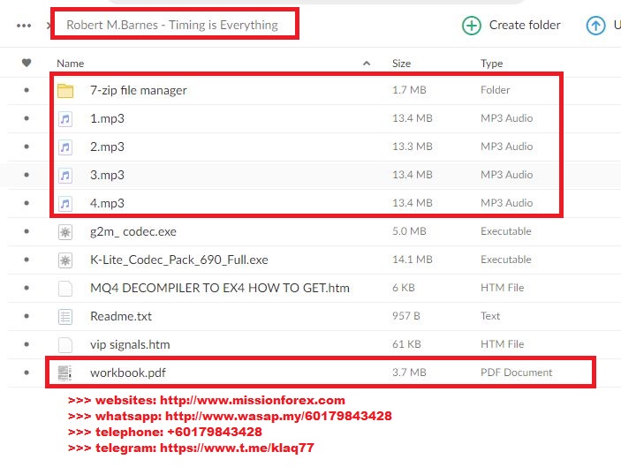The image size is (621, 467).
Task: Click the PDF Document type label
Action: pyautogui.click(x=516, y=373)
